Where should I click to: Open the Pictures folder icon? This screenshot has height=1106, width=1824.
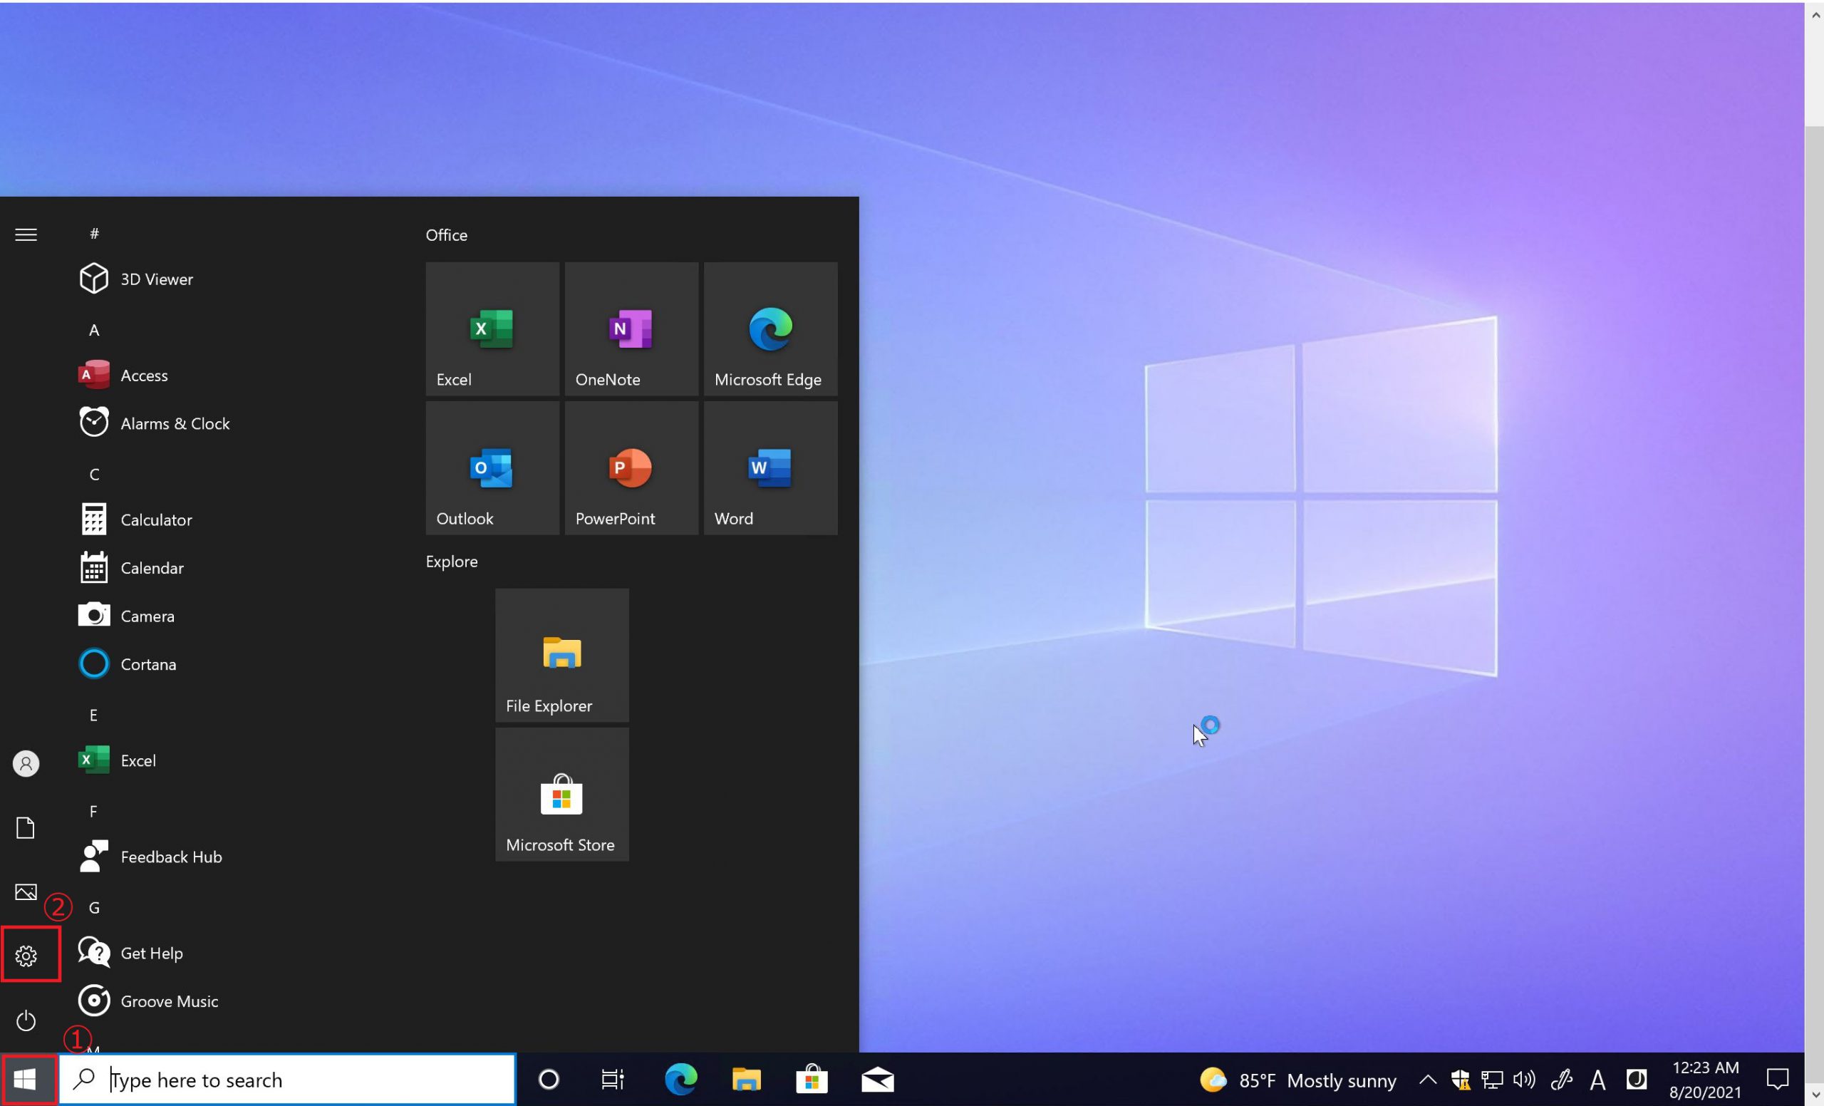coord(26,892)
